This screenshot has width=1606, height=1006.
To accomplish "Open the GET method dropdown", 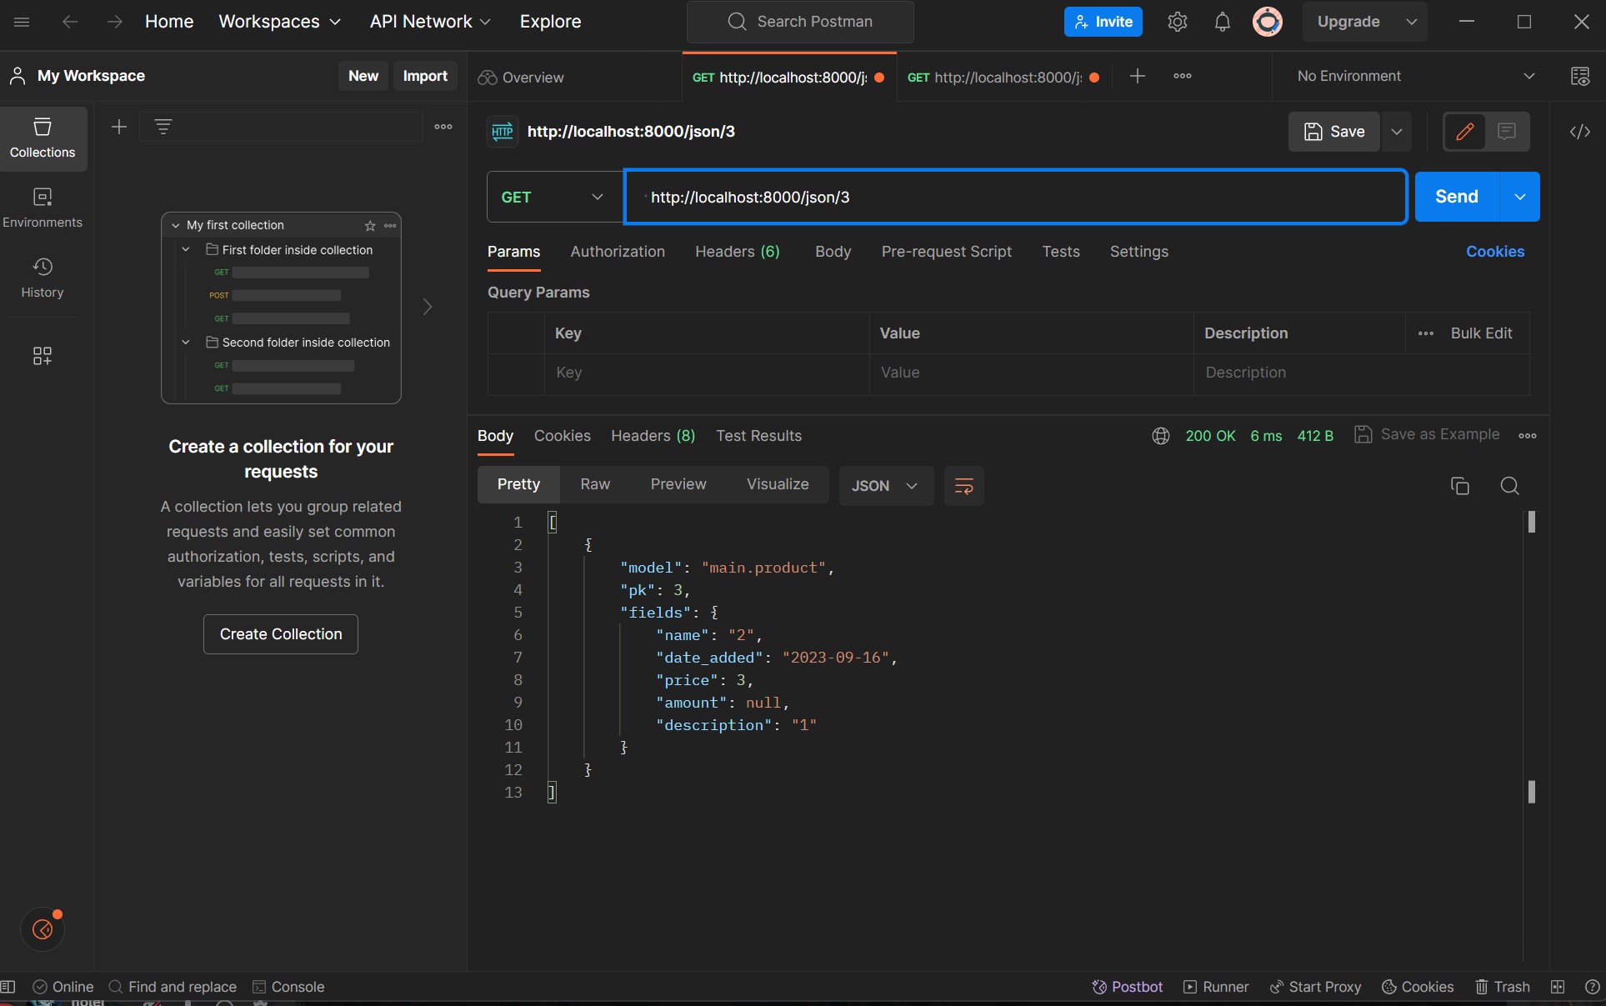I will coord(553,198).
